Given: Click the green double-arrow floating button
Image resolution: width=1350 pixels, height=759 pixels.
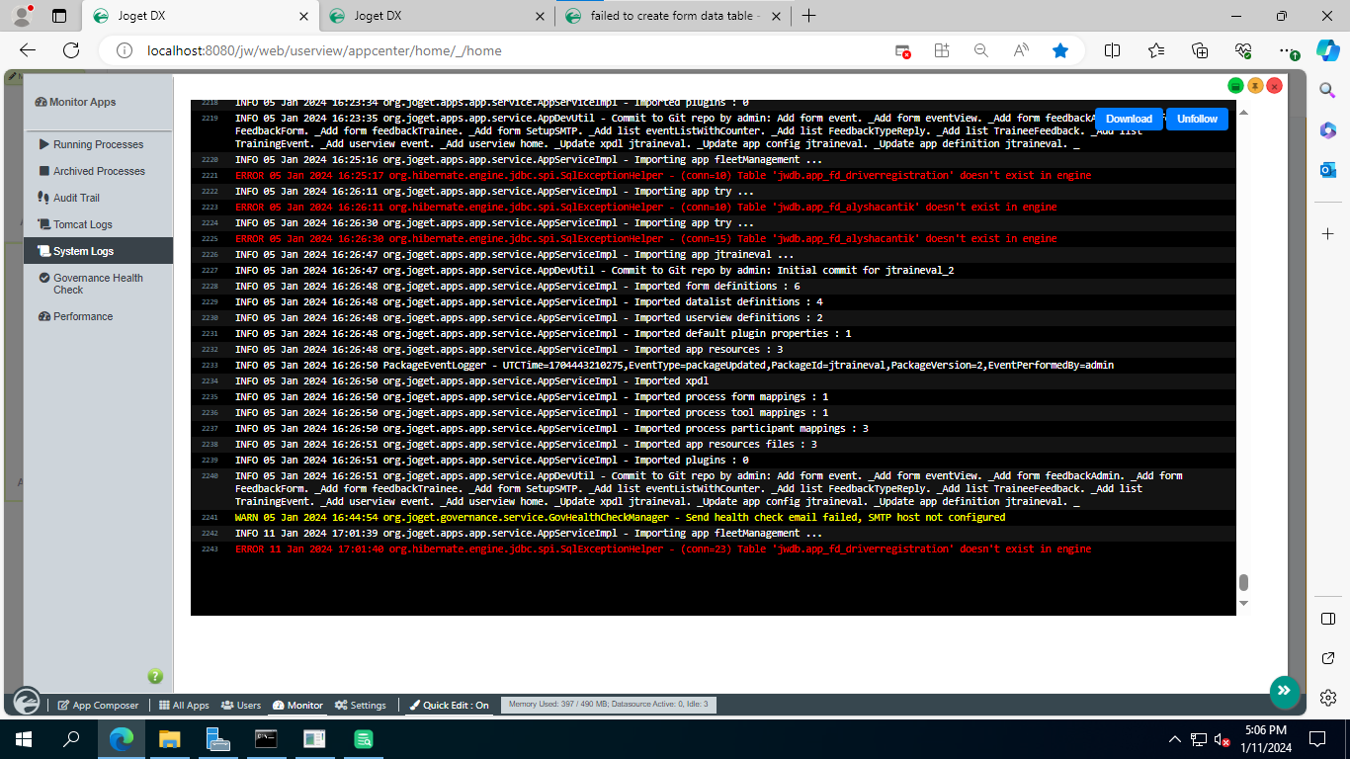Looking at the screenshot, I should pos(1284,691).
